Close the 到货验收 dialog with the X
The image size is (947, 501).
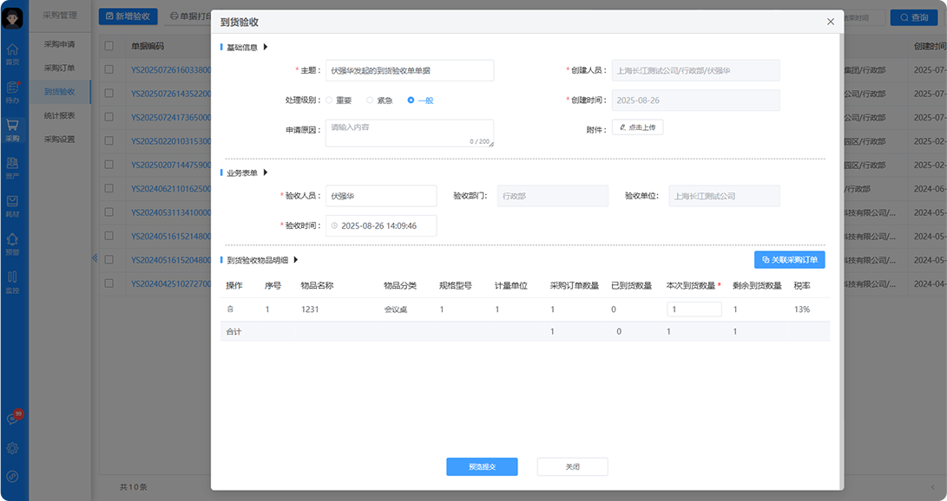[831, 22]
